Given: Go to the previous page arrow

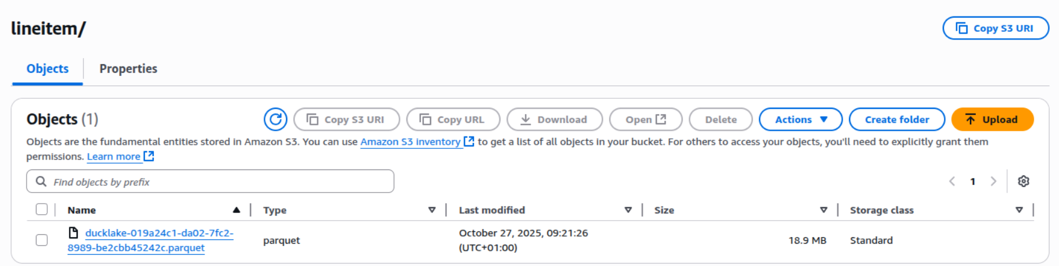Looking at the screenshot, I should (x=952, y=181).
